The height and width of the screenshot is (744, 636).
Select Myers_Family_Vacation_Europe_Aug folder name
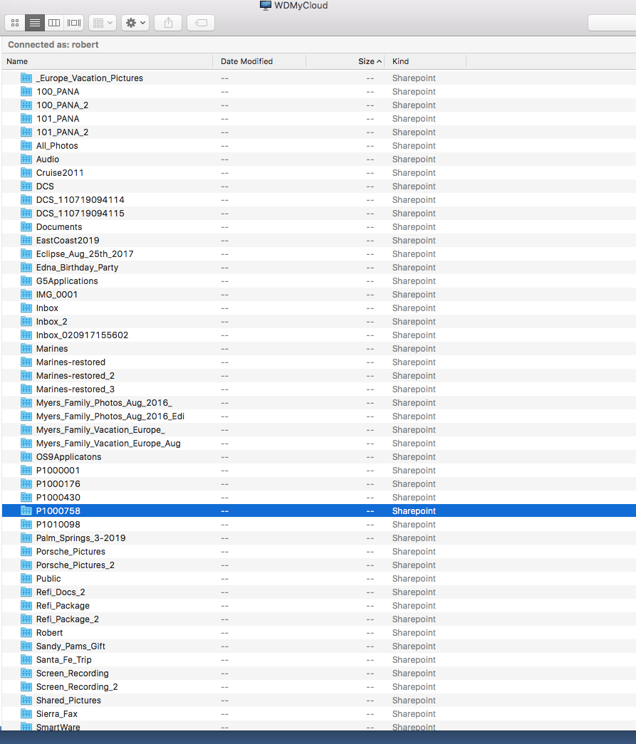pyautogui.click(x=108, y=443)
